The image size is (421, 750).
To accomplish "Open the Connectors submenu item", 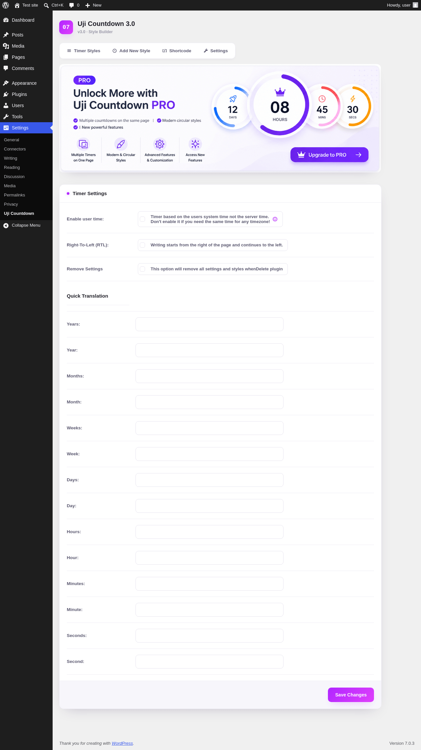I will [x=15, y=149].
